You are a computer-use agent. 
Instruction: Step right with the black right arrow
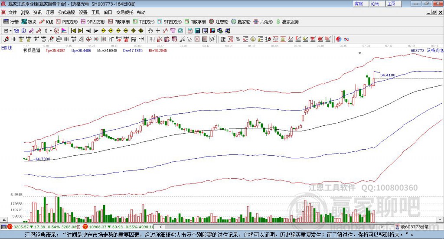tap(96, 31)
